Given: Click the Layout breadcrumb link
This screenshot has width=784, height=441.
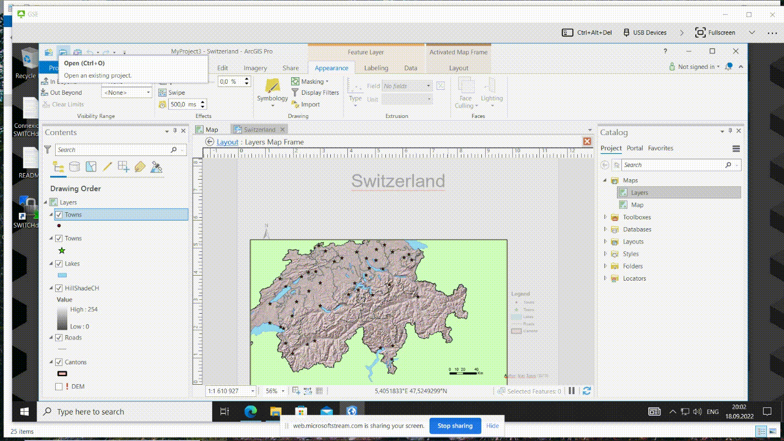Looking at the screenshot, I should coord(227,142).
